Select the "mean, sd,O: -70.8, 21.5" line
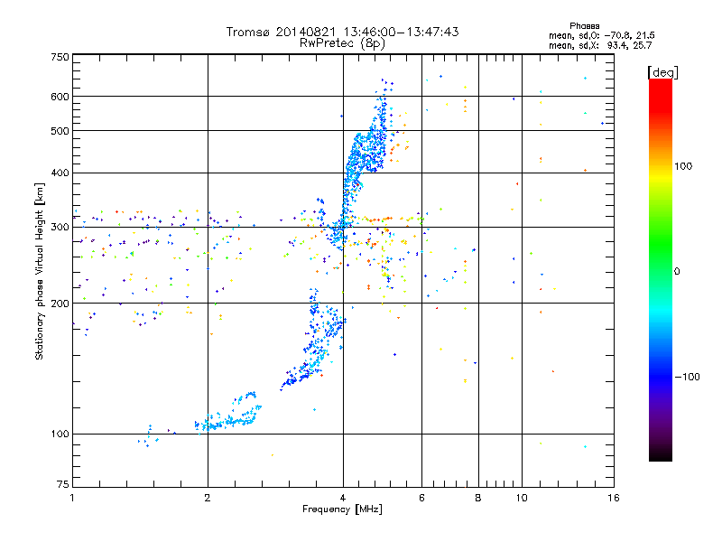Viewport: 722px width, 542px height. pos(602,35)
